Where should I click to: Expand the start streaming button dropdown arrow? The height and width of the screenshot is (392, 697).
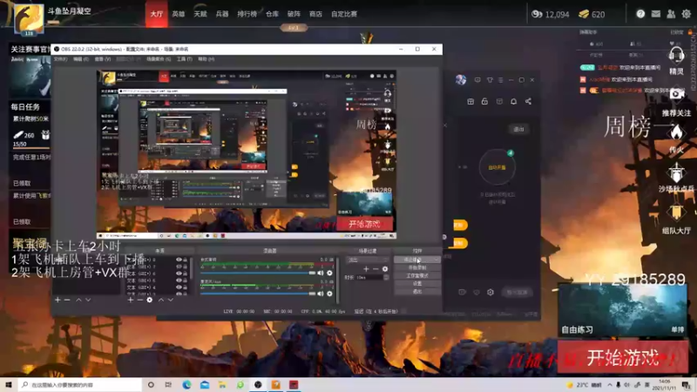click(x=436, y=260)
